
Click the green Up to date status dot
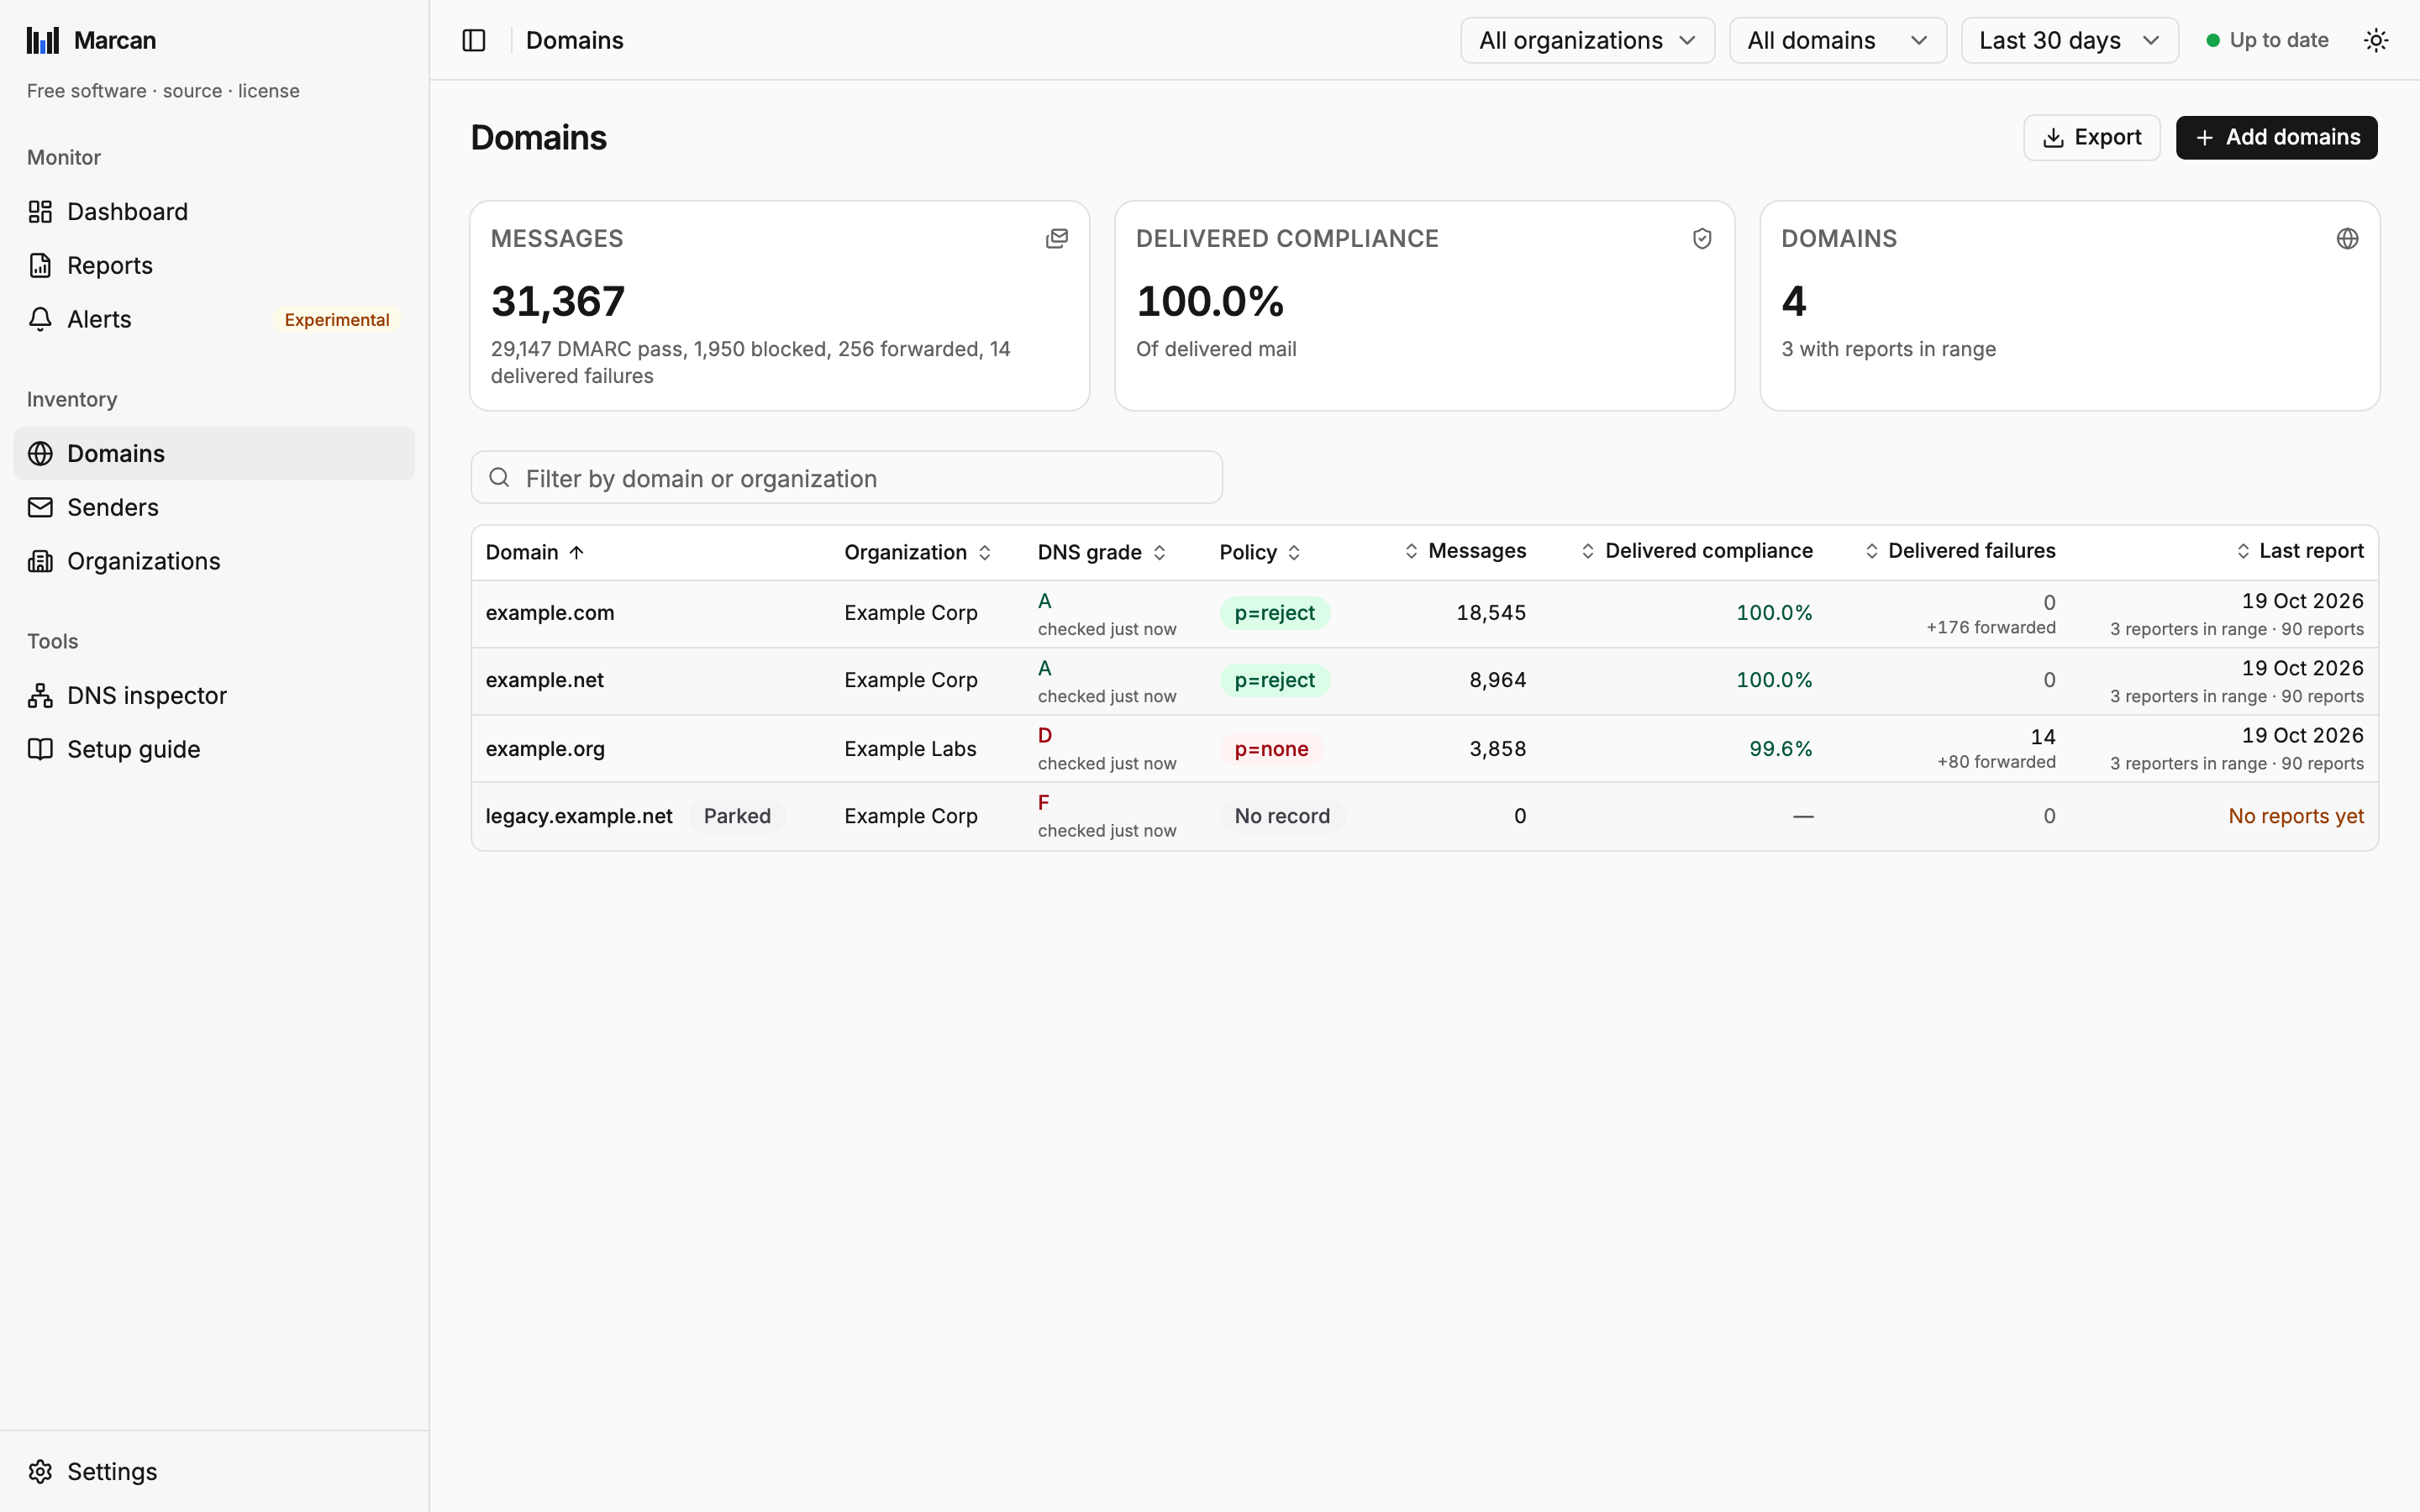2213,40
